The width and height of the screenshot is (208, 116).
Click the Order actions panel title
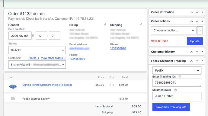click(x=160, y=21)
